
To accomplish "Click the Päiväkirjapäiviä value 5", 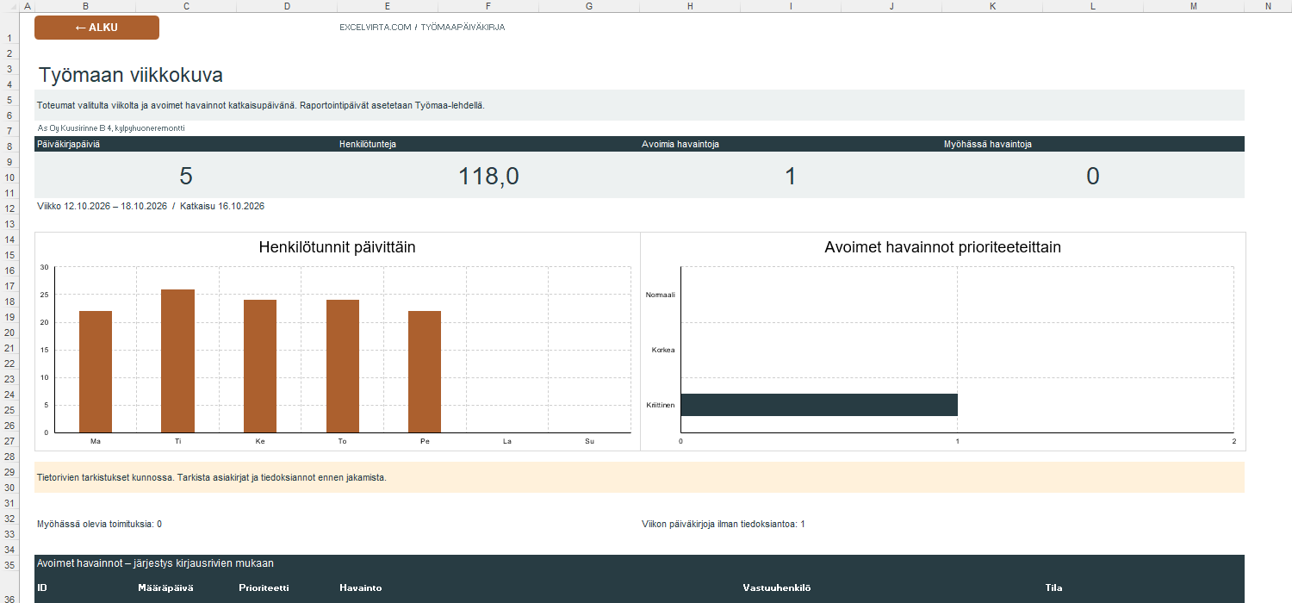I will pyautogui.click(x=186, y=177).
